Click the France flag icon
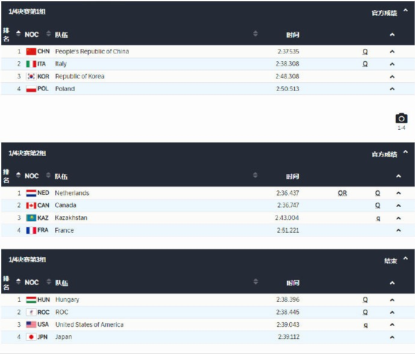 pyautogui.click(x=31, y=230)
